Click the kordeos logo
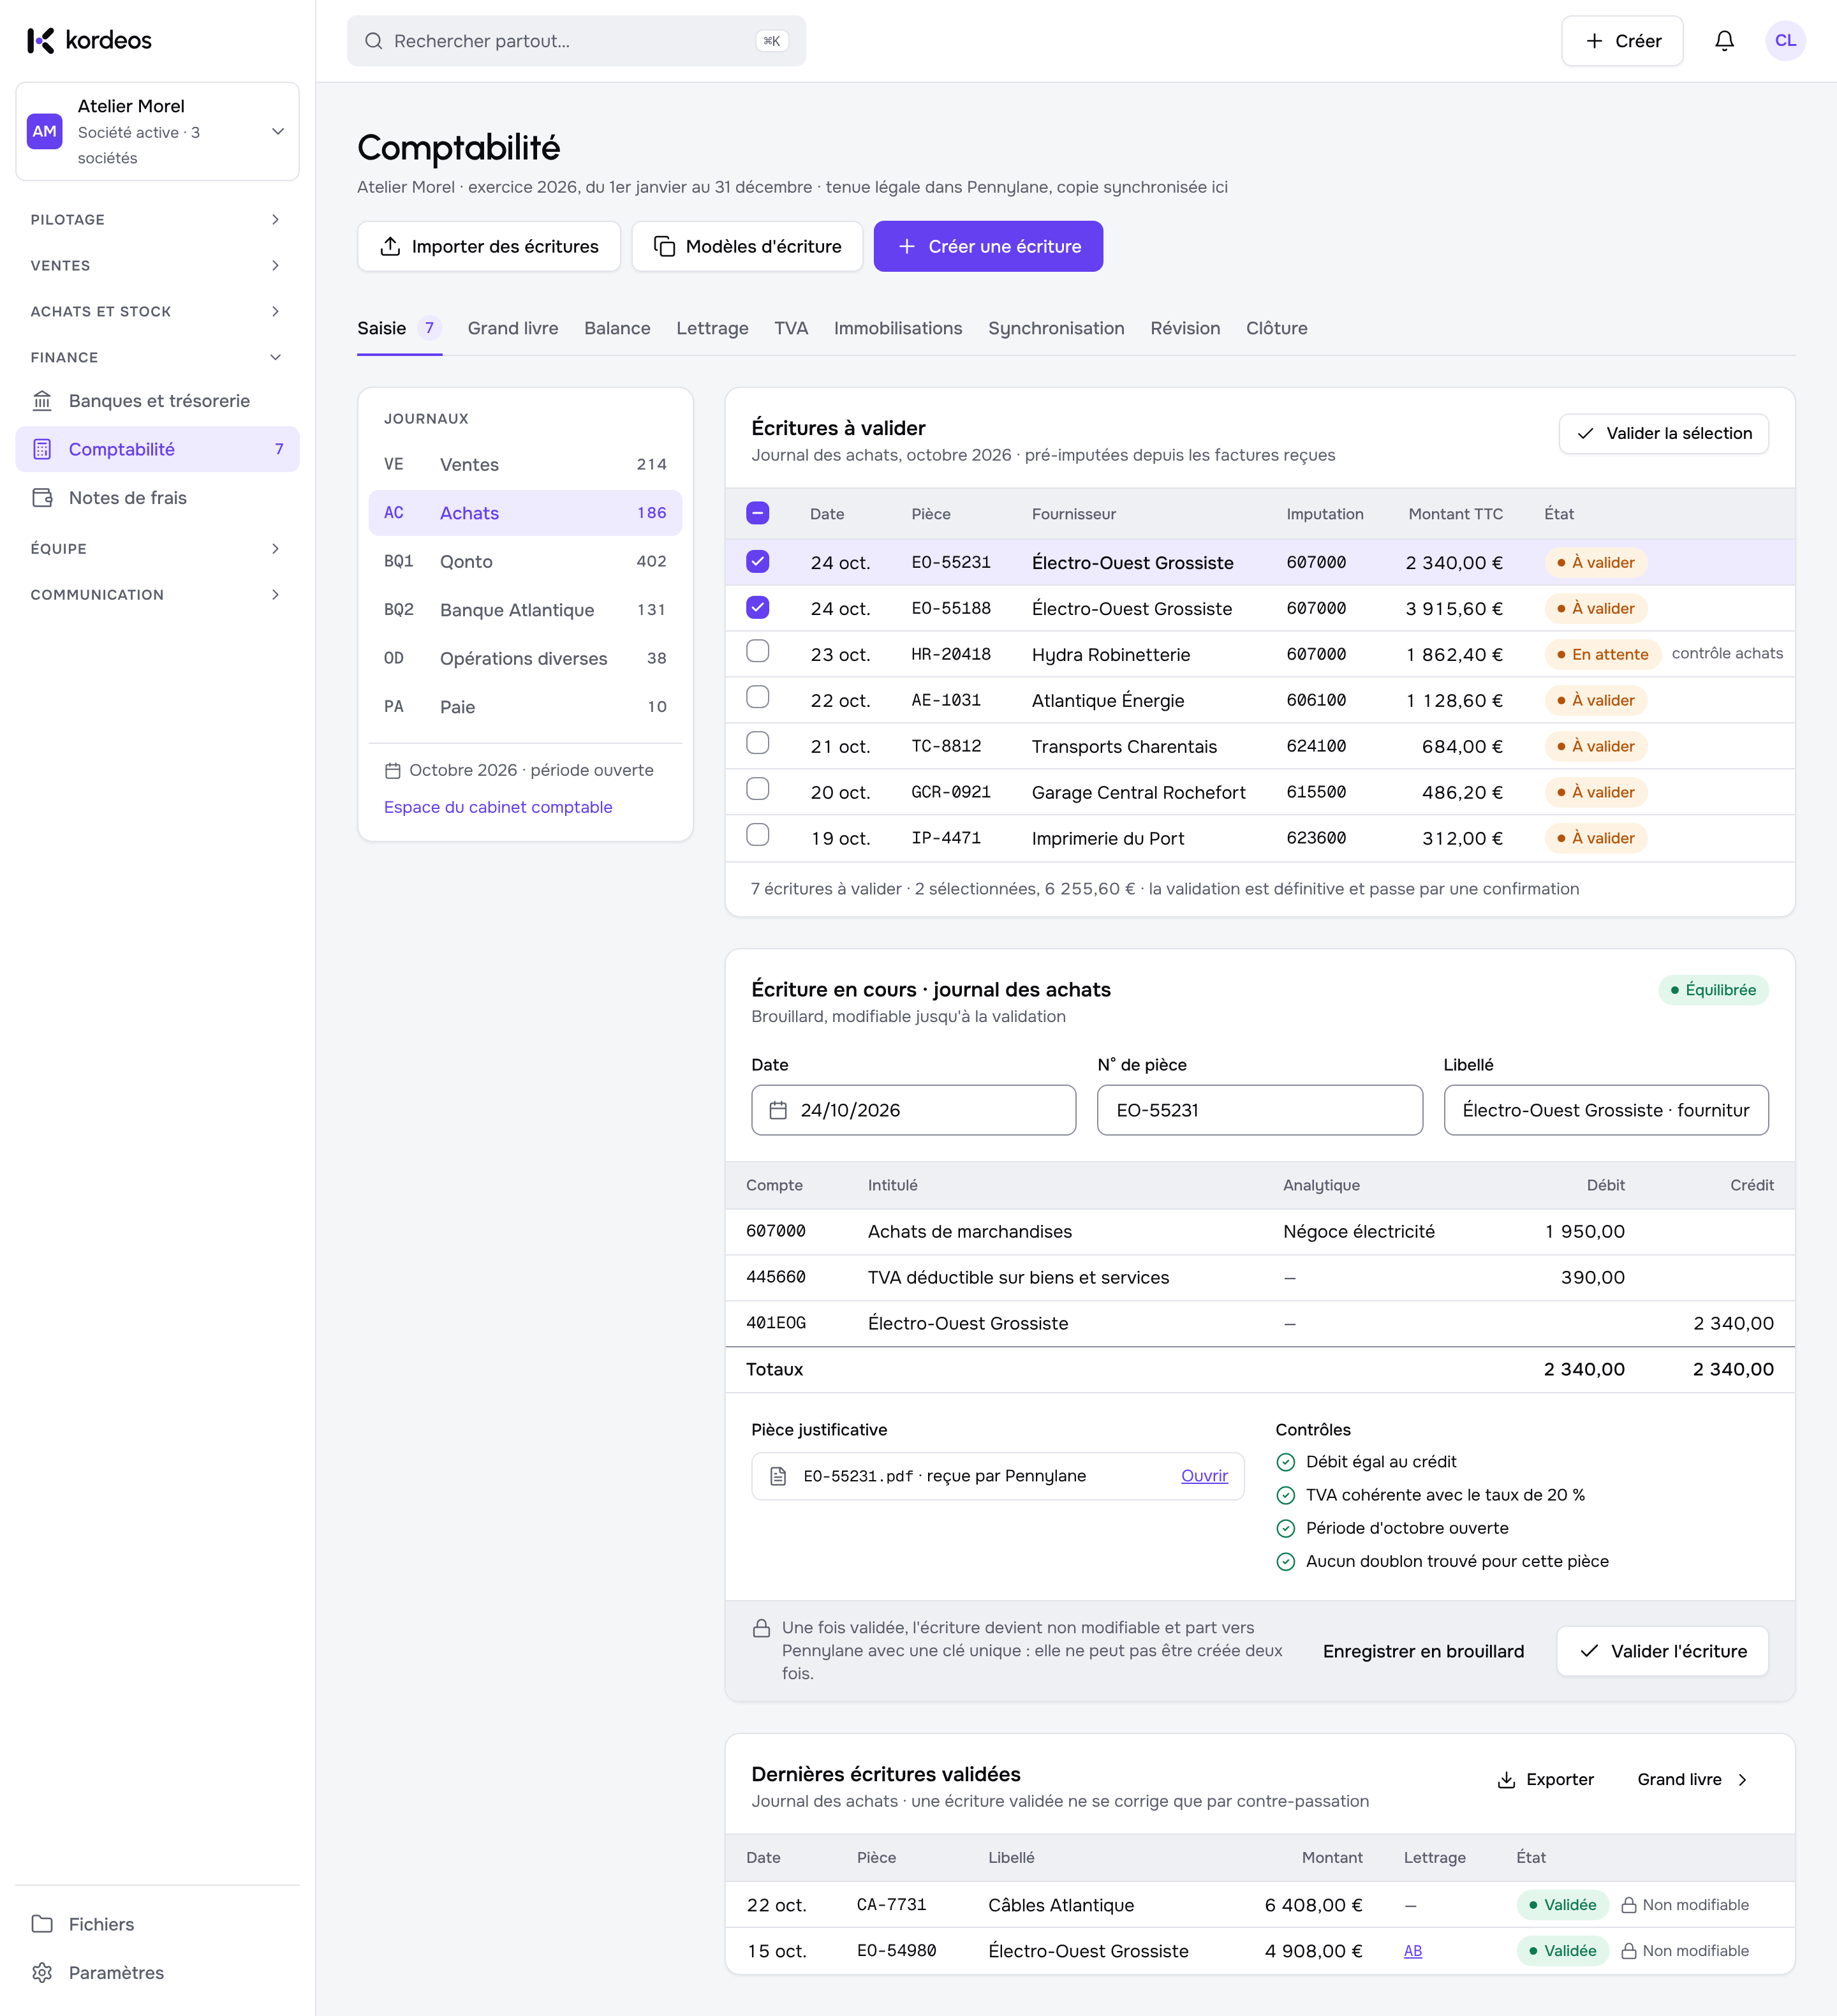This screenshot has height=2016, width=1837. click(x=89, y=40)
